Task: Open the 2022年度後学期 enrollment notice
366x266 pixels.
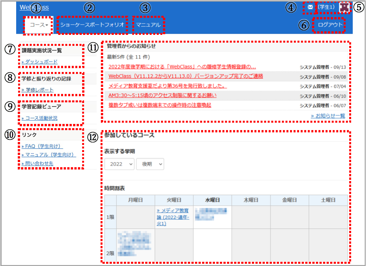Action: click(182, 67)
